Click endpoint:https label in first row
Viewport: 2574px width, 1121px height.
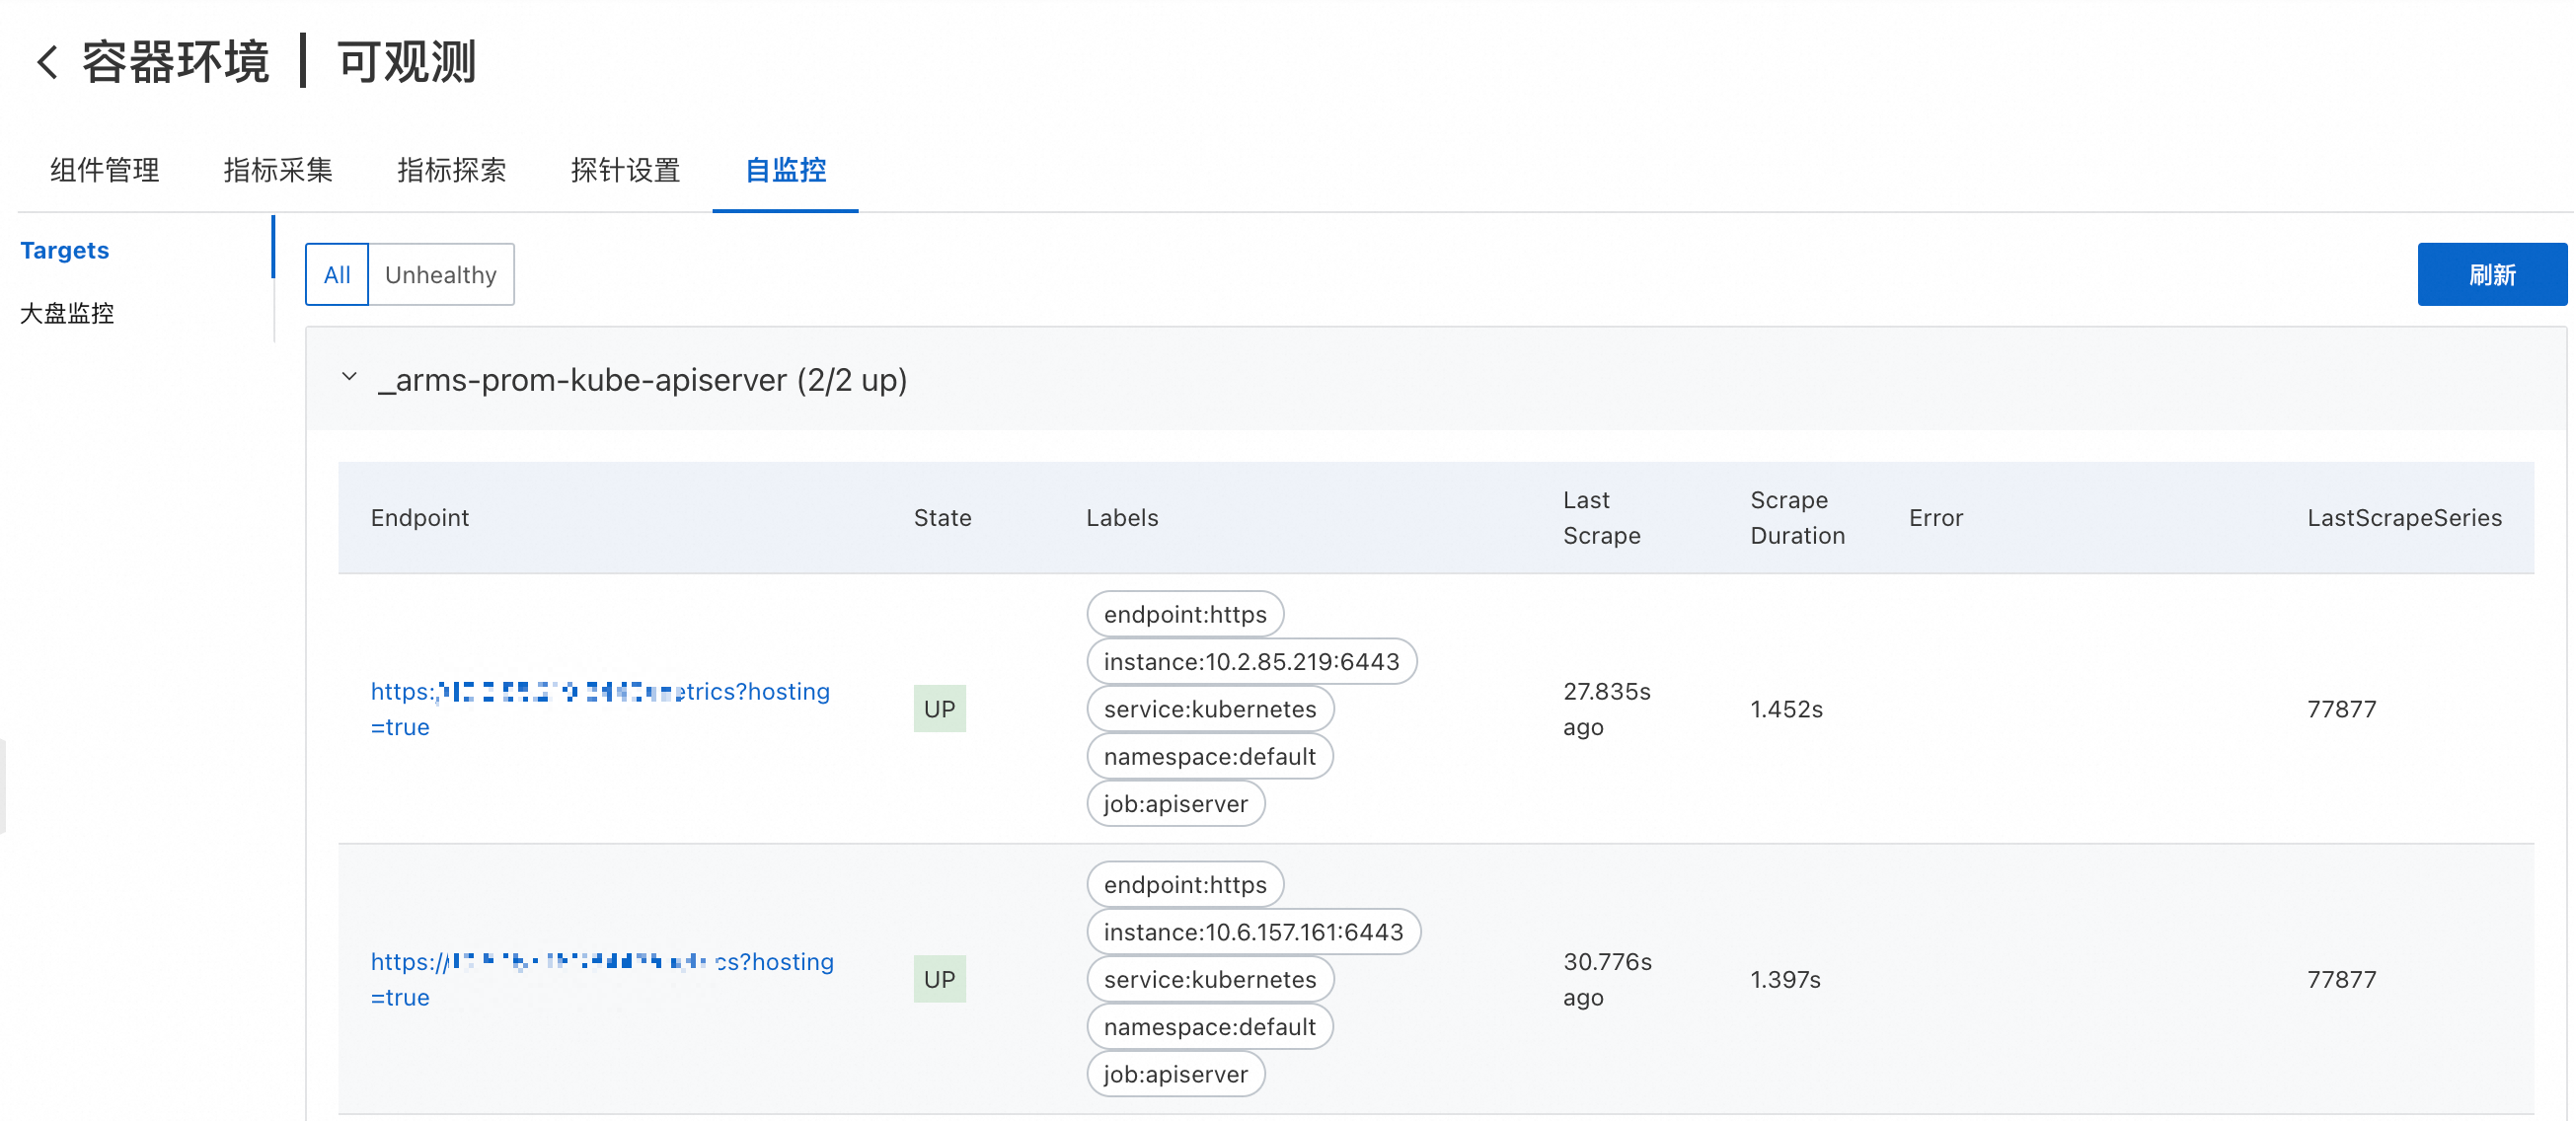point(1185,615)
